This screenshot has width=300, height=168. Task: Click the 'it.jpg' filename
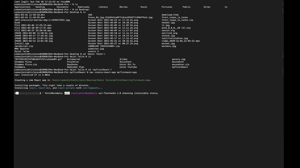(x=165, y=25)
